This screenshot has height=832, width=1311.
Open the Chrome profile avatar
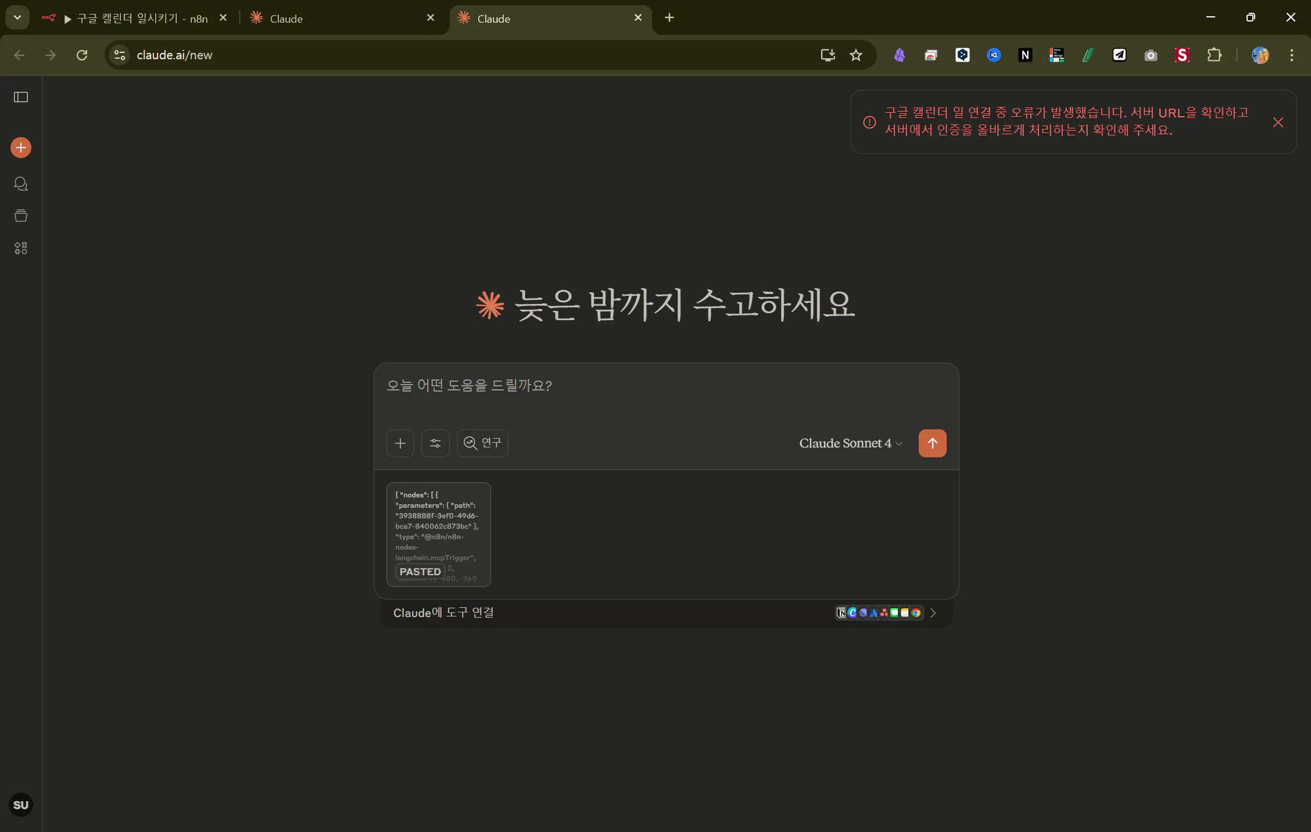1260,55
